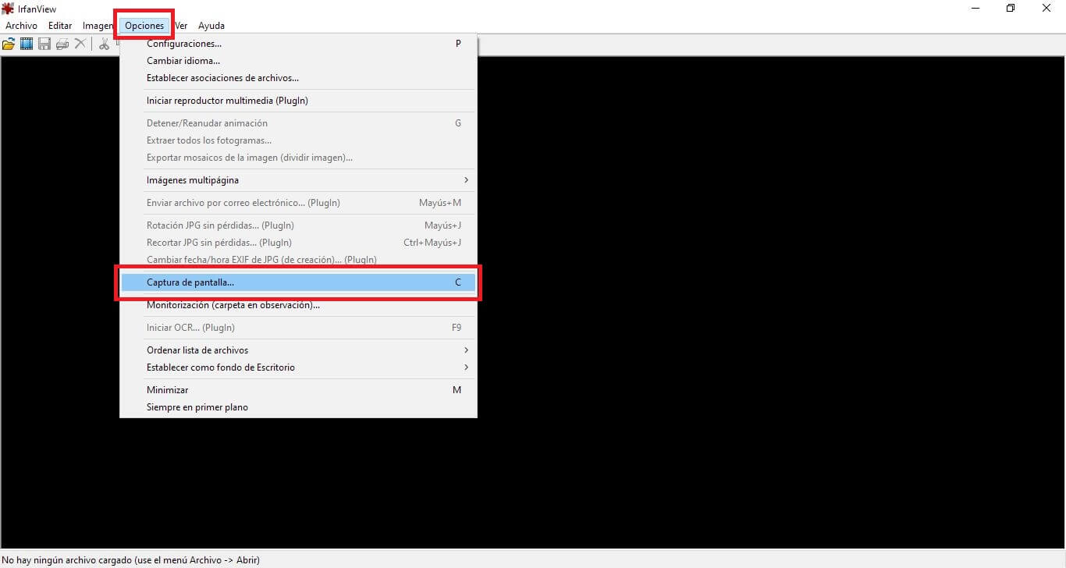Expand the Imágenes multipágina submenu

(x=297, y=180)
